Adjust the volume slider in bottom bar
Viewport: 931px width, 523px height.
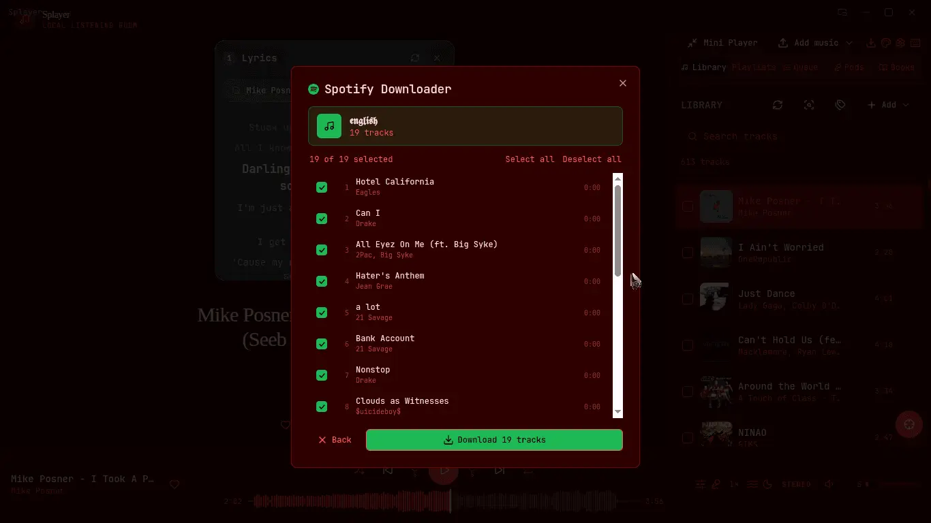898,484
